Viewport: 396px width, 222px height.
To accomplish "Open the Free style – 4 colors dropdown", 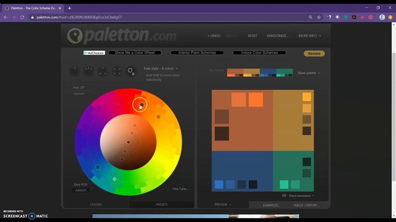I will 160,69.
